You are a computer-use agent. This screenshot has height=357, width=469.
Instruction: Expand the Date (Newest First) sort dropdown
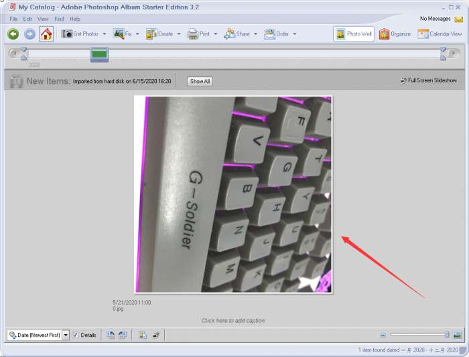tap(66, 335)
